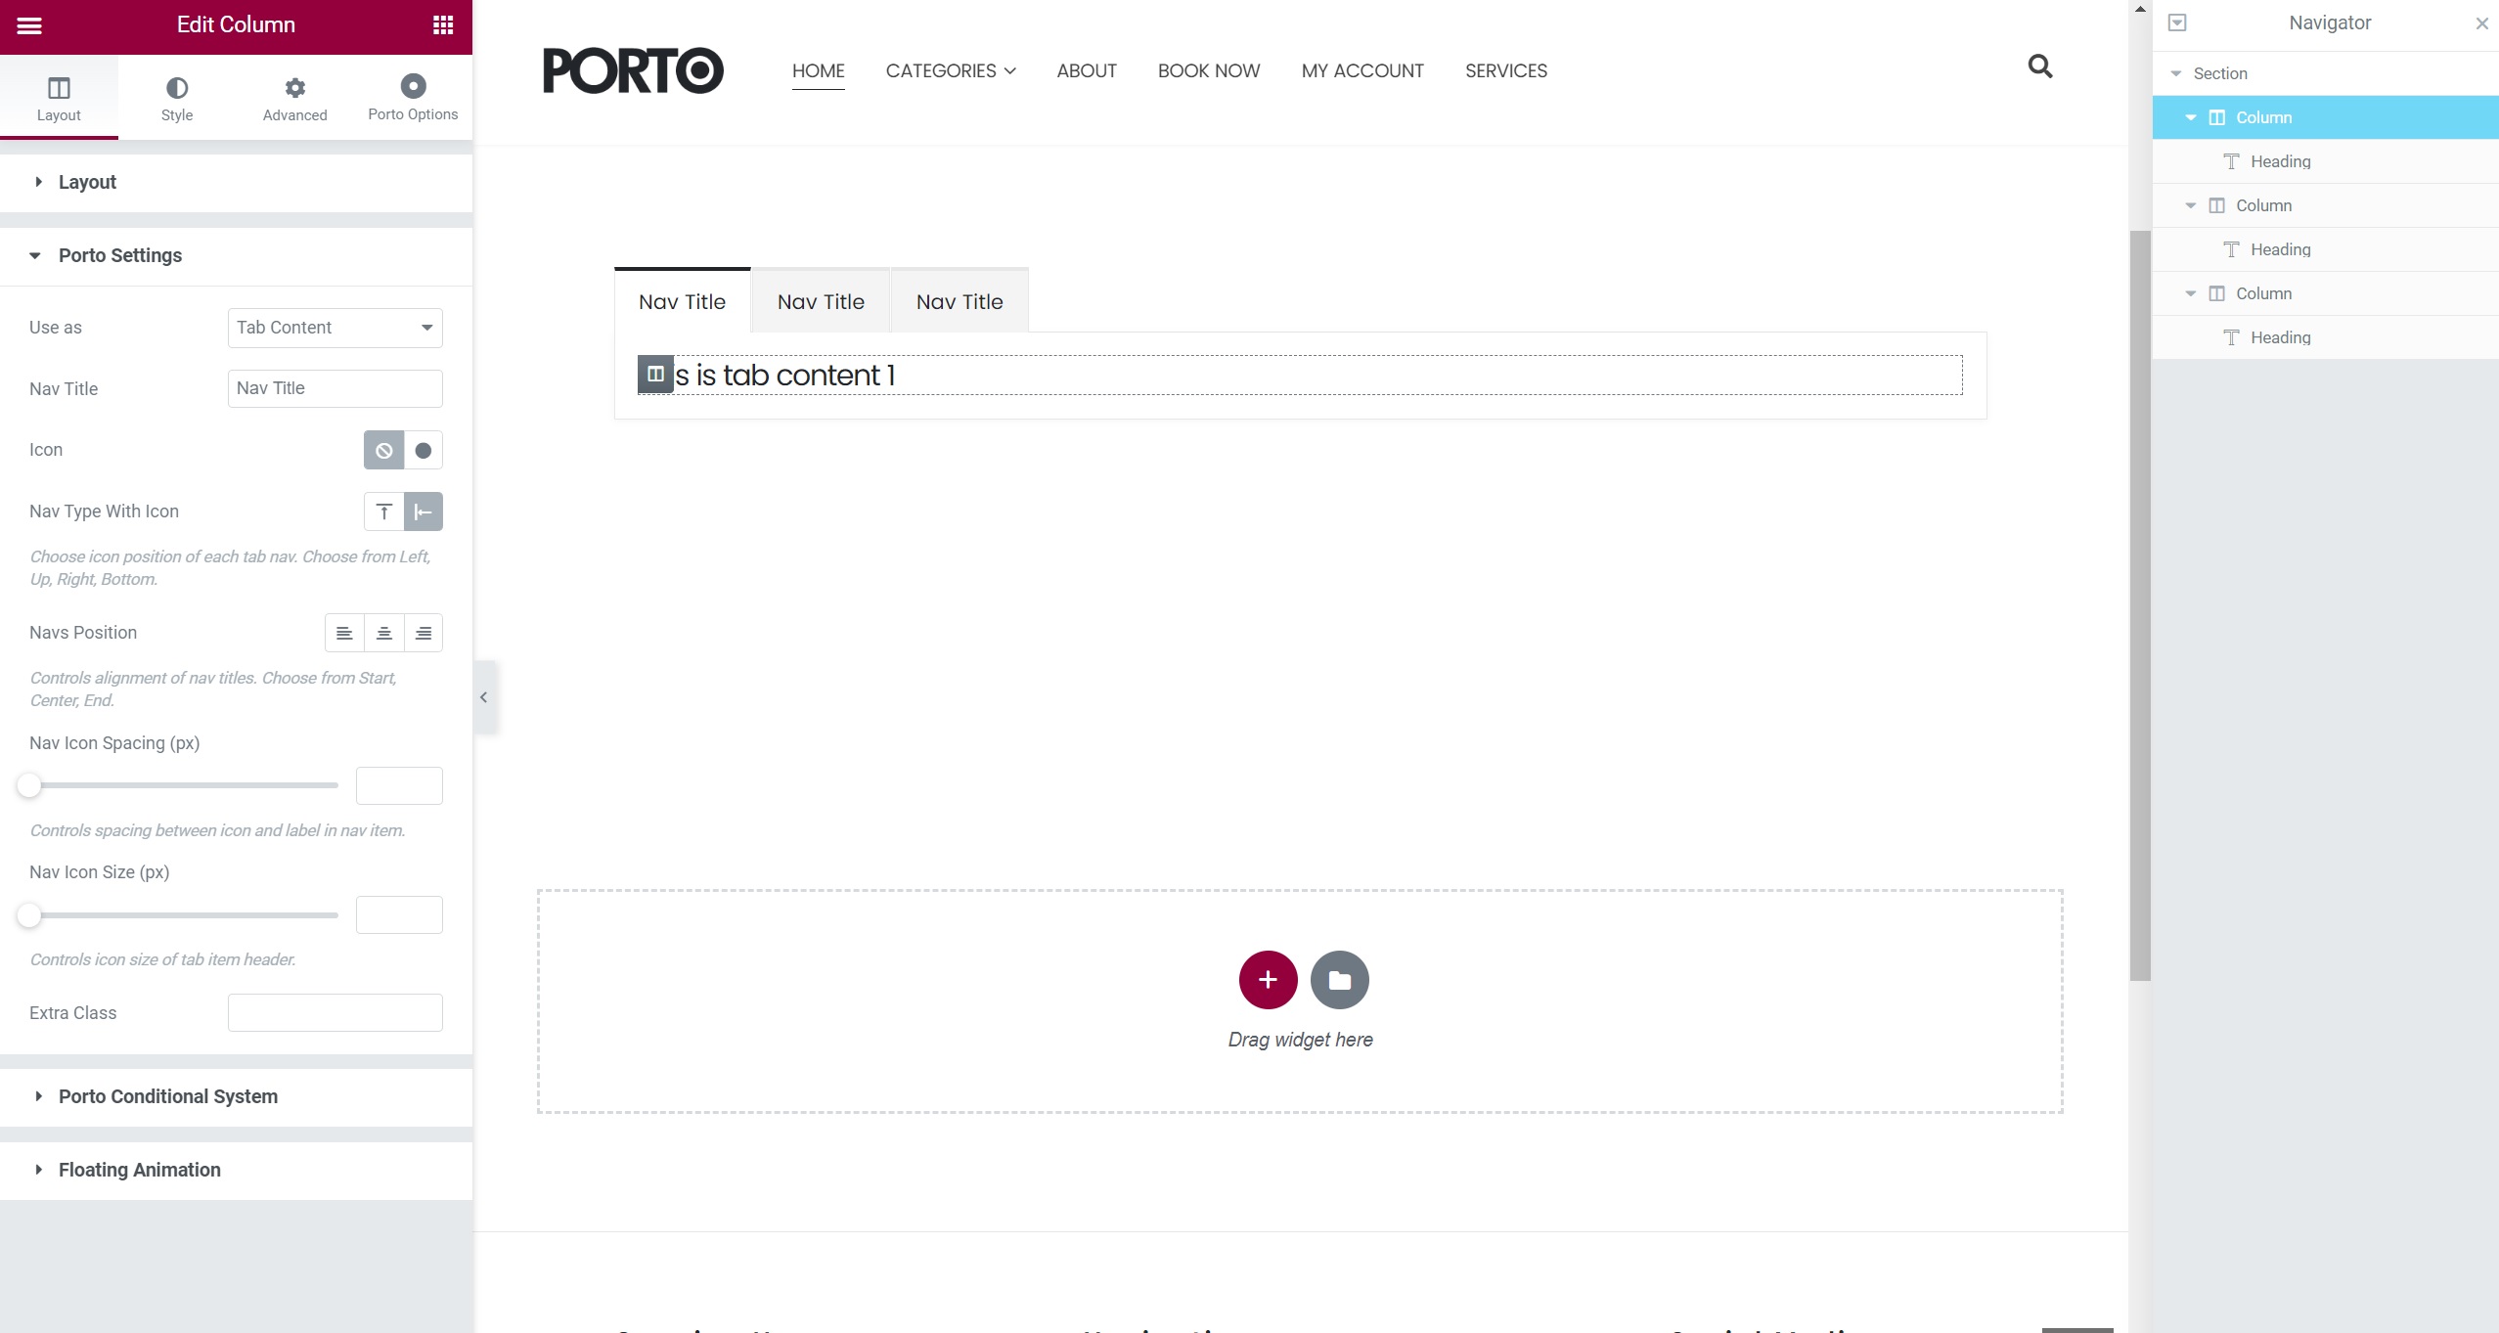Click inside the Extra Class input field

[x=335, y=1011]
